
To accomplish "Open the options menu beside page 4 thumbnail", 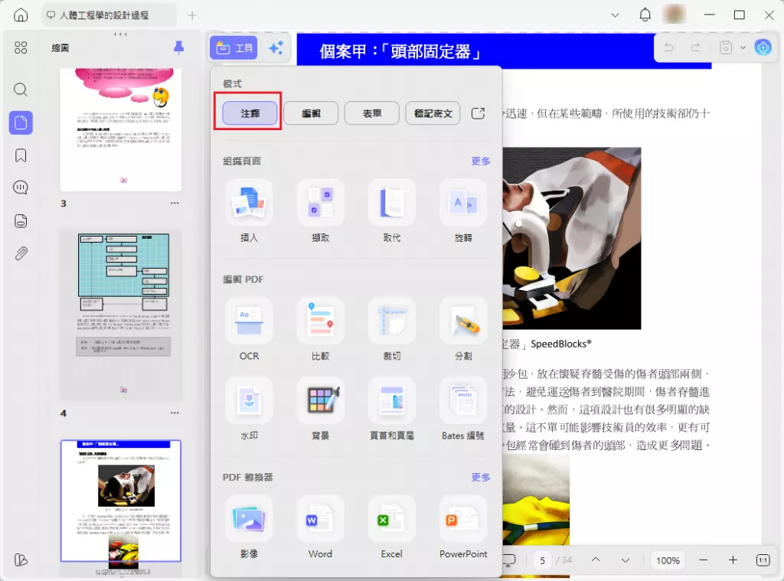I will 175,413.
